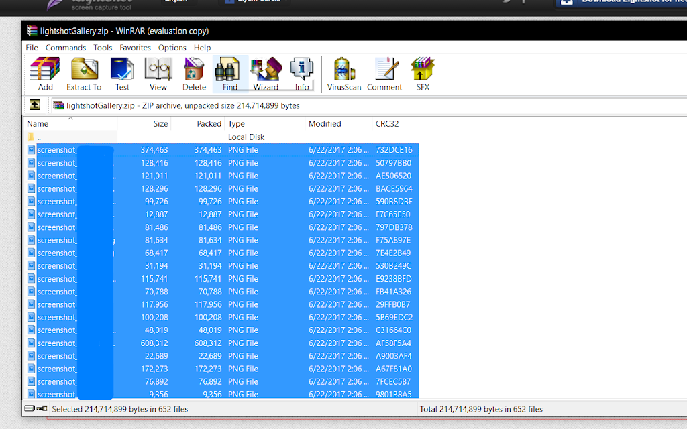Click the Test archive icon
Screen dimensions: 687x429
(122, 74)
